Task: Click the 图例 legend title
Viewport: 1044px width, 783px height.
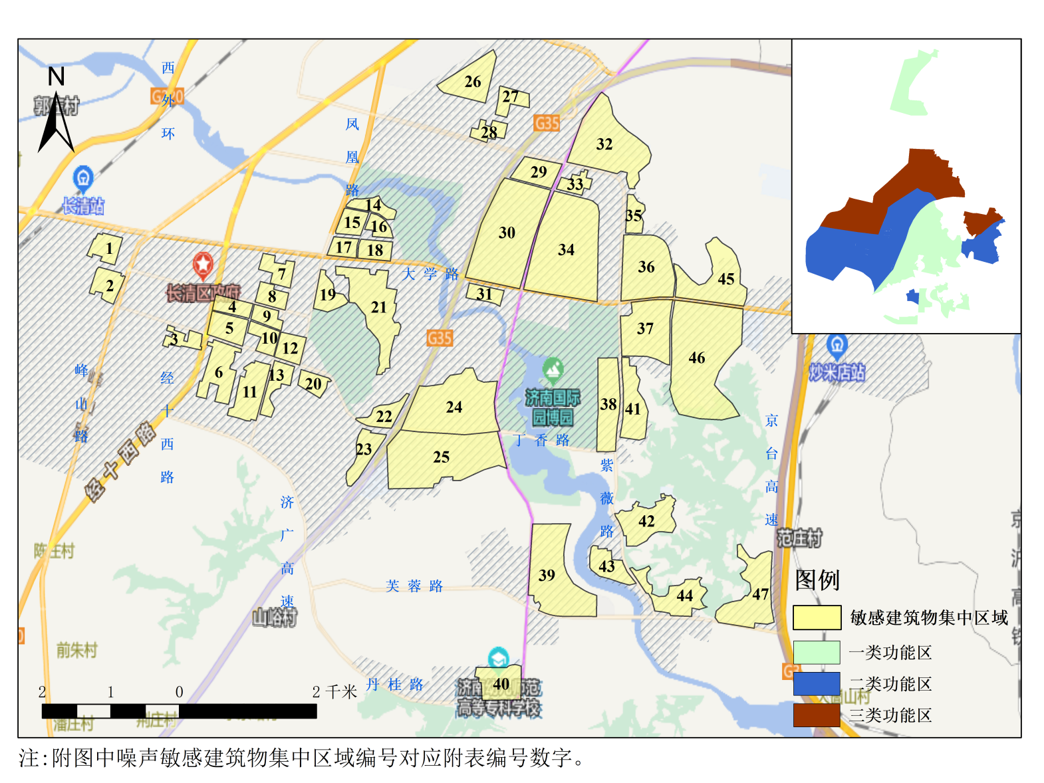Action: pyautogui.click(x=817, y=580)
